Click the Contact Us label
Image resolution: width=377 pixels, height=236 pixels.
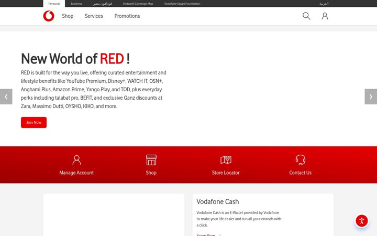tap(301, 173)
